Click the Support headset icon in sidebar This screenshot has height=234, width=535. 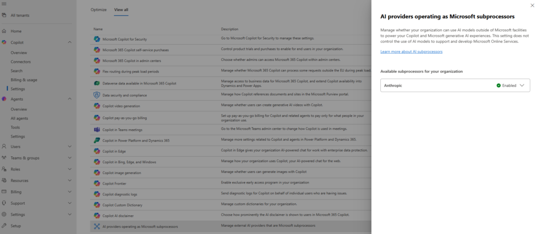[4, 203]
